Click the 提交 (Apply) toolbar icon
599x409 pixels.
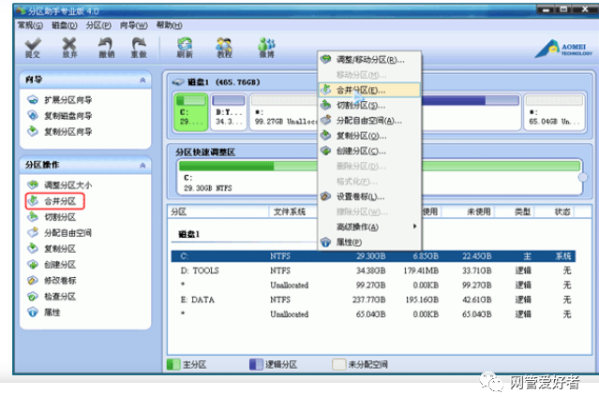click(32, 47)
